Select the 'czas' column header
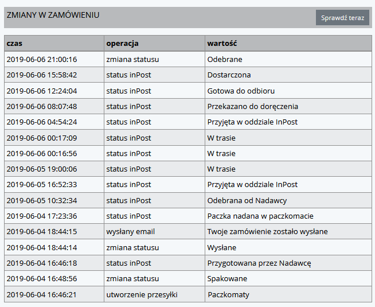Viewport: 375px width, 307px height. point(15,43)
